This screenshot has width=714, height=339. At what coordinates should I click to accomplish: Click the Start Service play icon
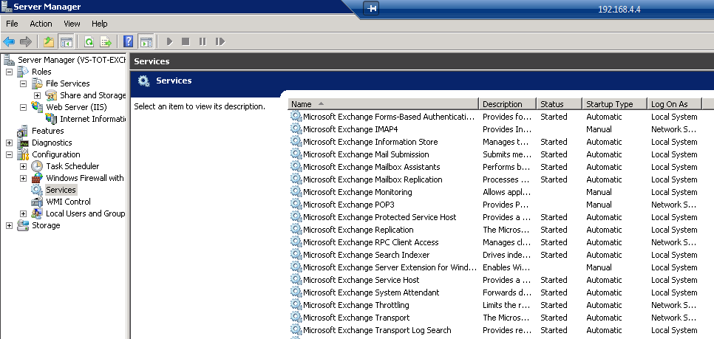click(x=170, y=42)
